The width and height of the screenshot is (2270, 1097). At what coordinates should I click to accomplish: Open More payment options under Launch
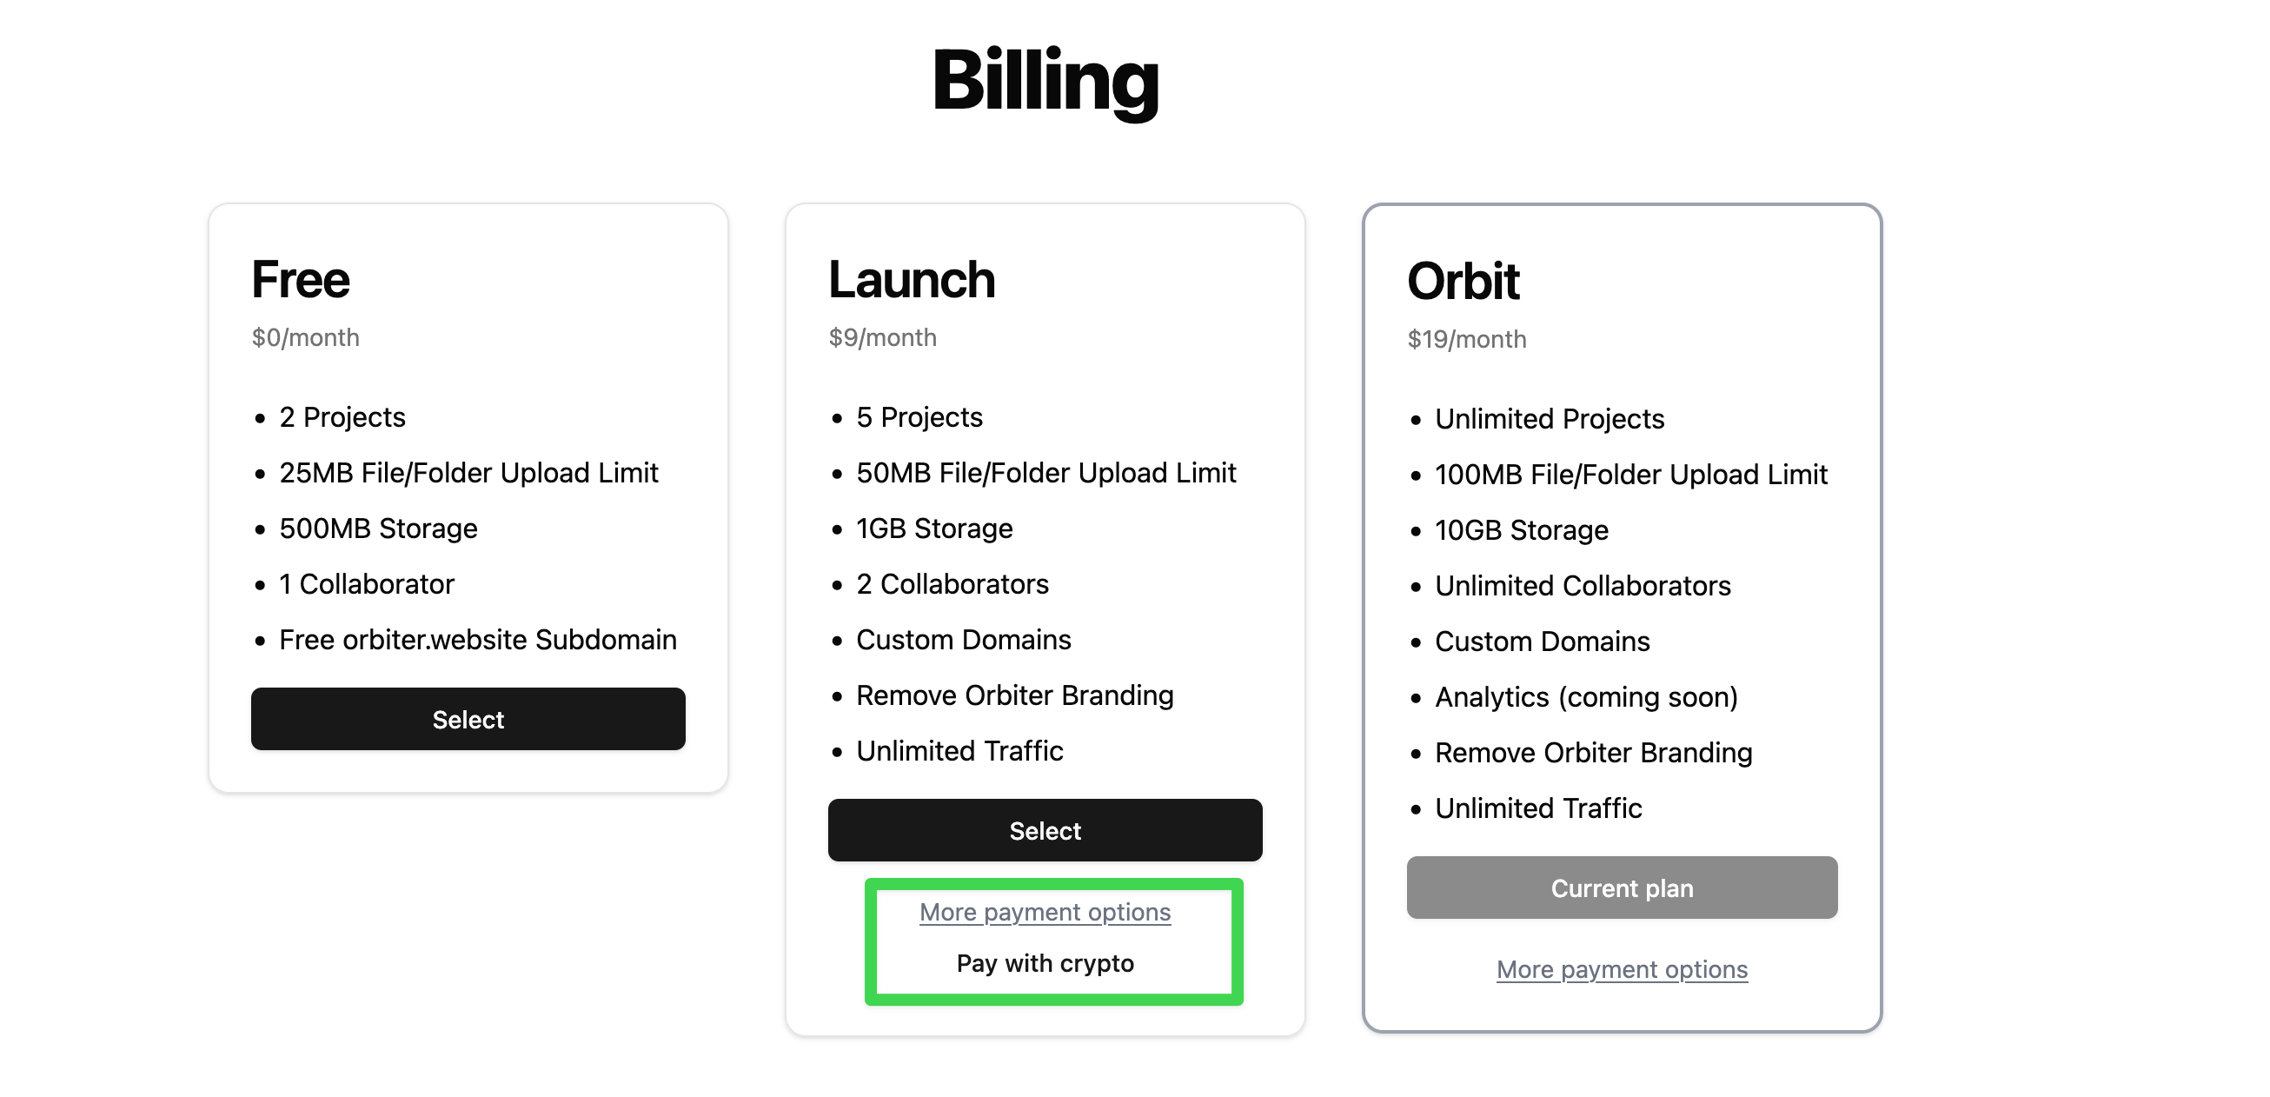coord(1045,912)
